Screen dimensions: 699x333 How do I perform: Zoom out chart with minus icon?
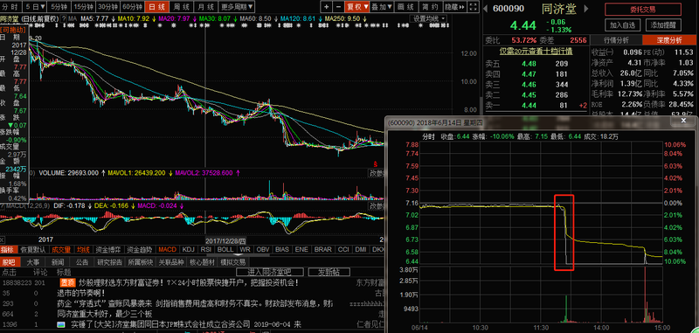[338, 7]
